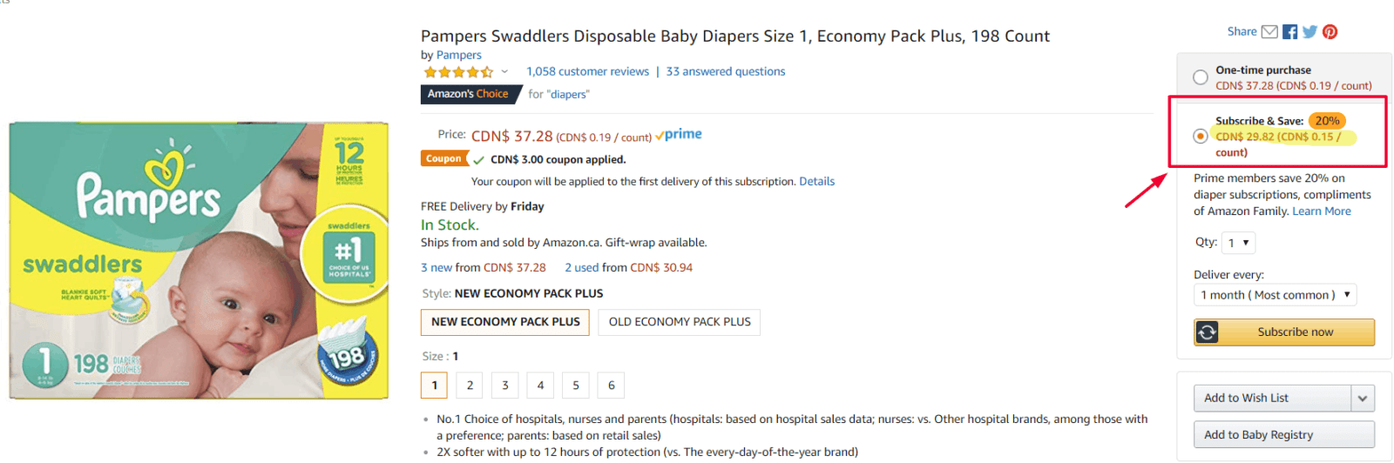The height and width of the screenshot is (463, 1394).
Task: Share product on Twitter bird icon
Action: pos(1309,32)
